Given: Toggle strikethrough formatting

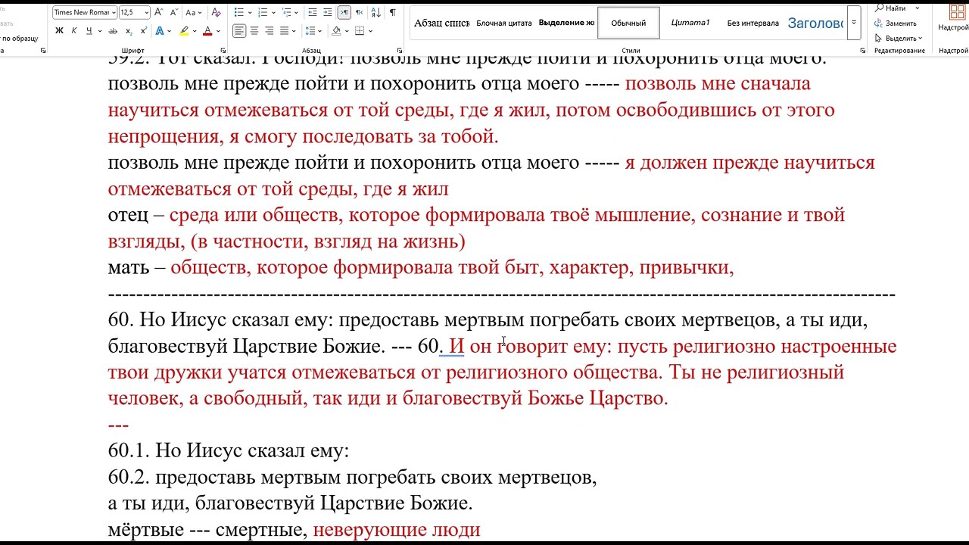Looking at the screenshot, I should coord(113,31).
